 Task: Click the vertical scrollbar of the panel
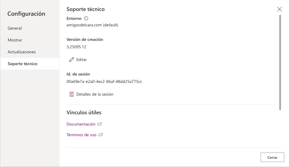point(280,62)
